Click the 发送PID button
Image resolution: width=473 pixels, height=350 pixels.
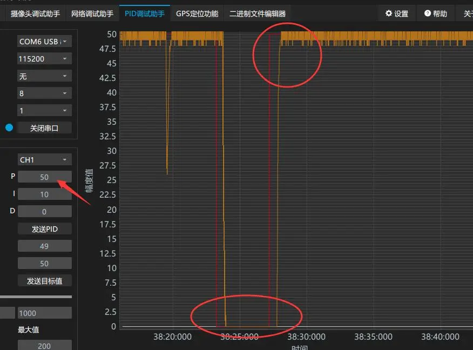(x=44, y=229)
